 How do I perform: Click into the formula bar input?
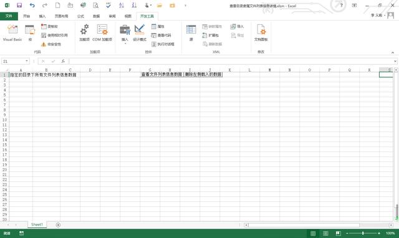point(231,61)
